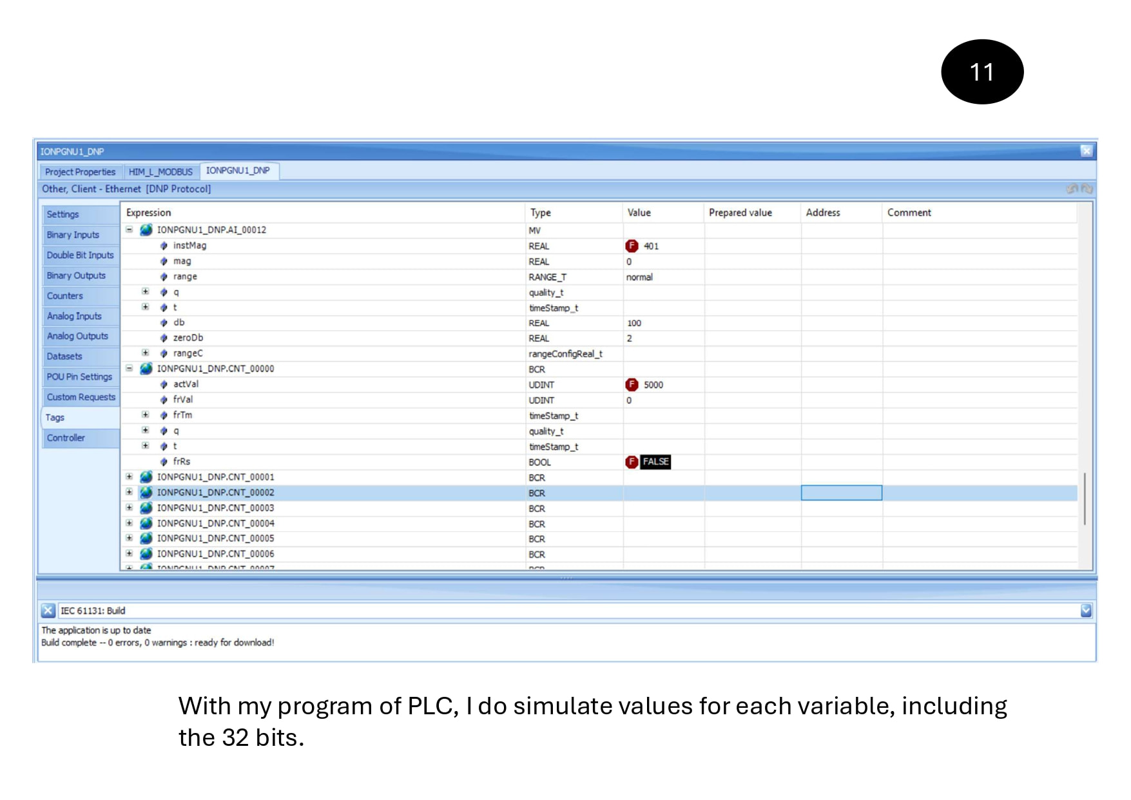Image resolution: width=1131 pixels, height=800 pixels.
Task: Switch to the HIM_L_MODBUS tab
Action: [x=160, y=172]
